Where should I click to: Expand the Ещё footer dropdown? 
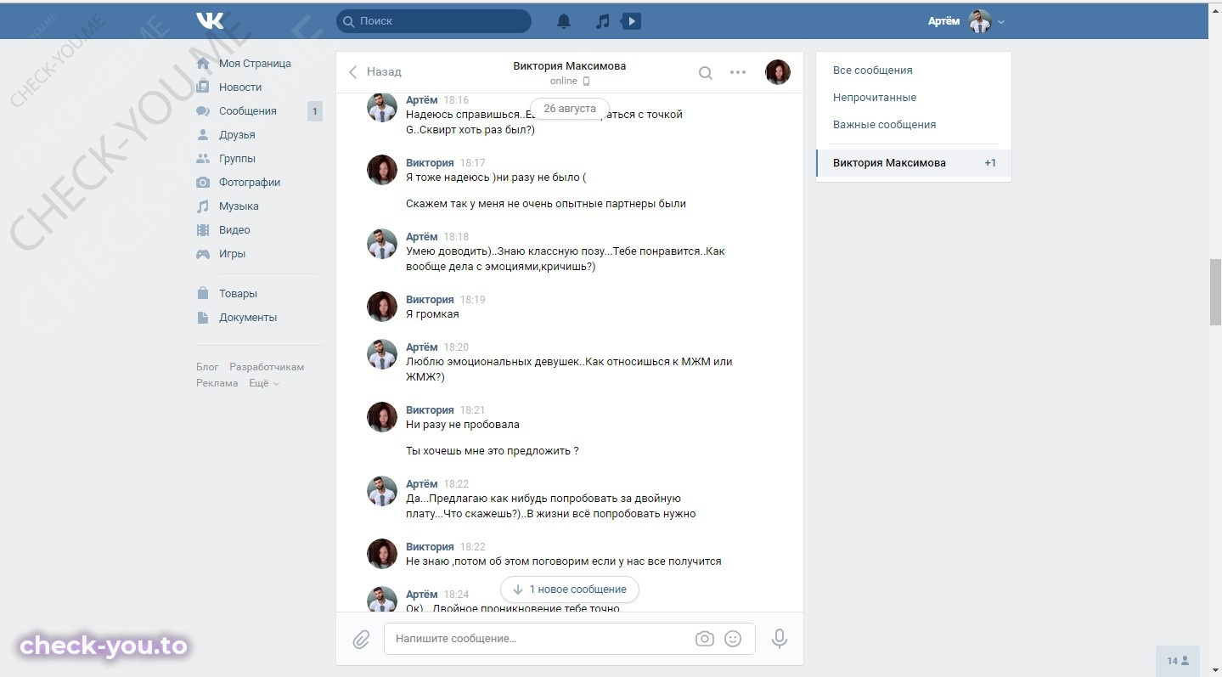[x=263, y=383]
